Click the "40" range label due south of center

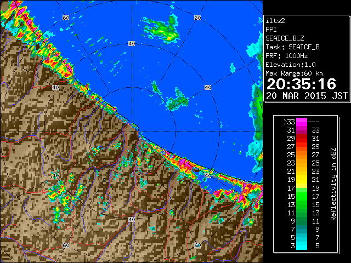coord(132,219)
